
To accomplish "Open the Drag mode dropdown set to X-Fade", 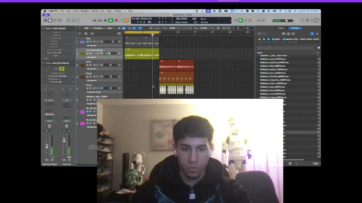I will (207, 28).
